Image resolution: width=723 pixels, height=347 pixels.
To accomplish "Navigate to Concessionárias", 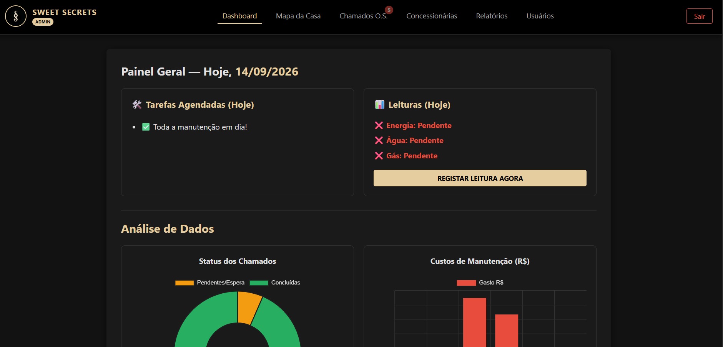I will (432, 16).
